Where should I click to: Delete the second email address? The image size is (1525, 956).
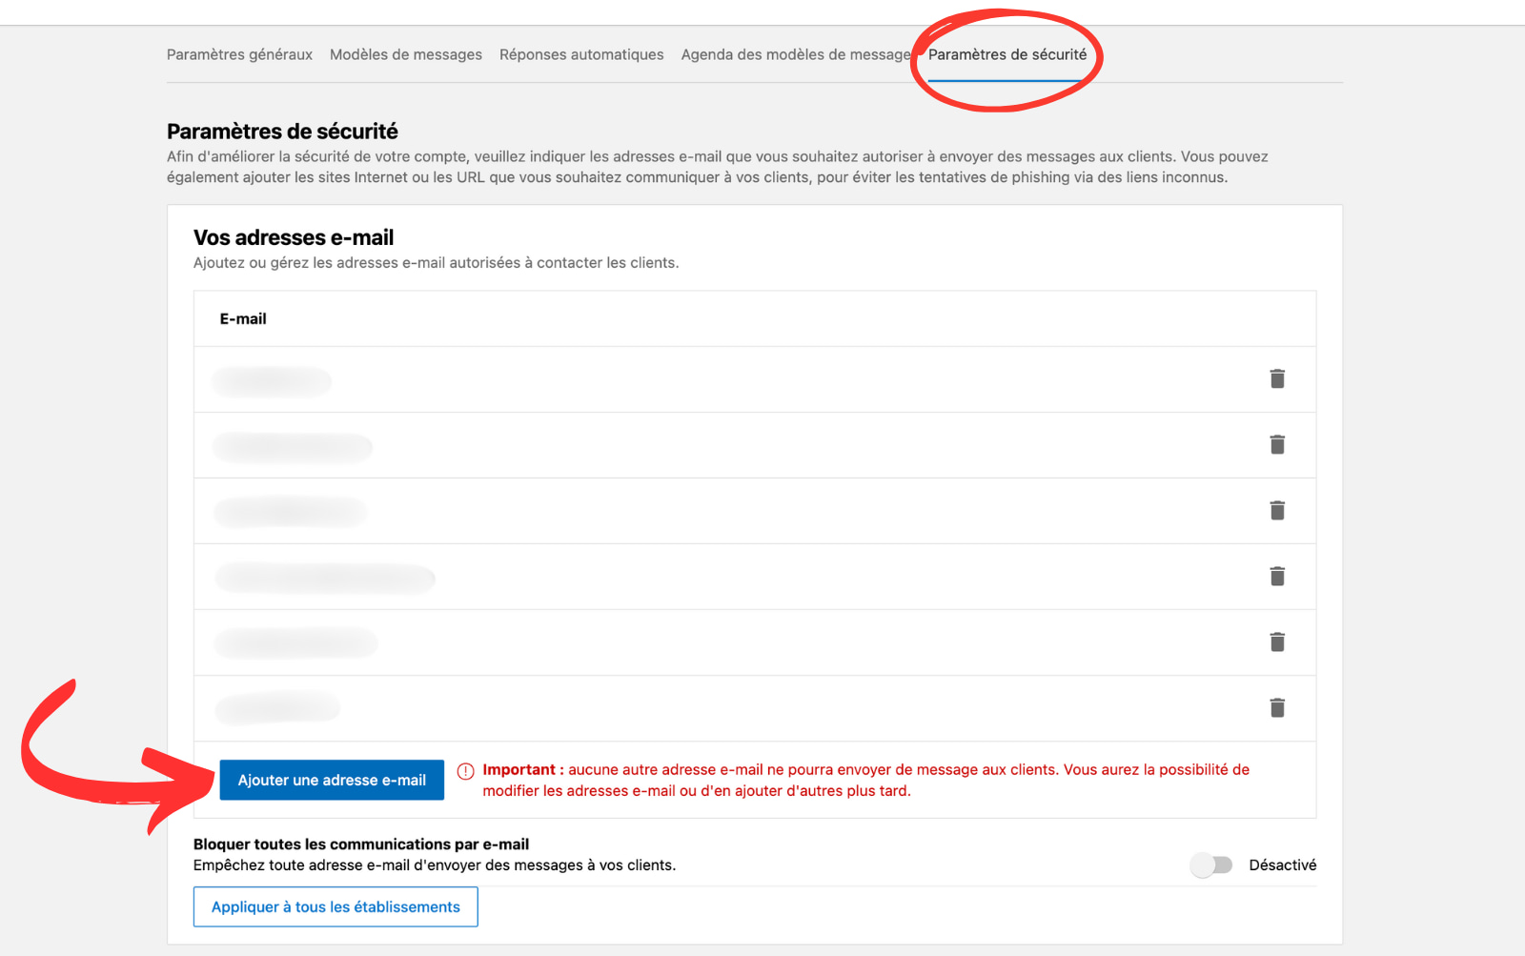[1277, 444]
